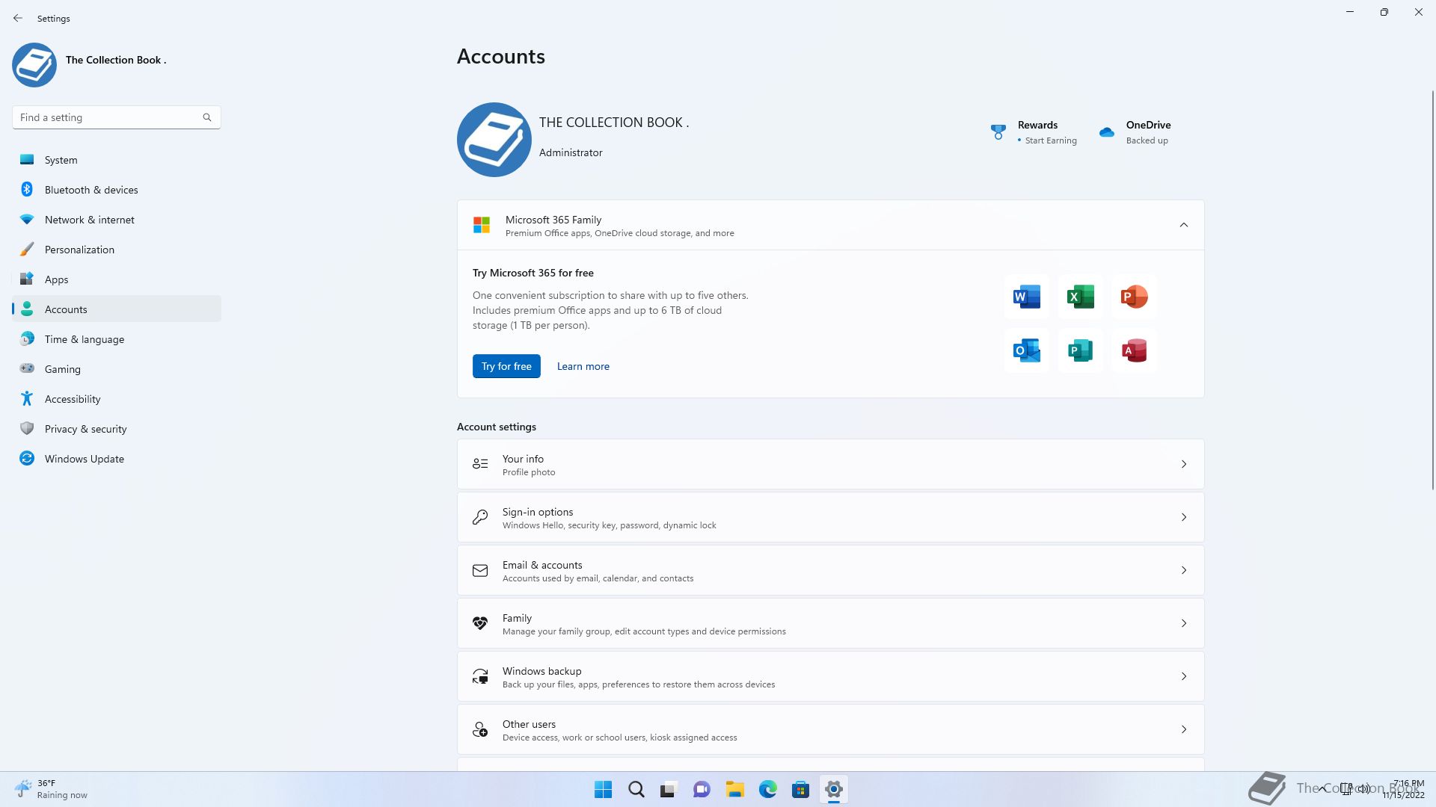Click the Publisher app icon

point(1080,350)
